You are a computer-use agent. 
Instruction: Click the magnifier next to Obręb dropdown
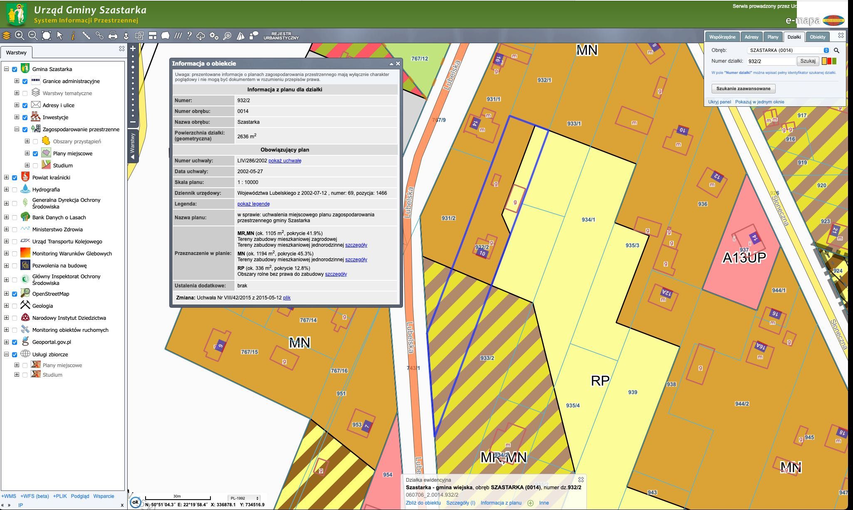pyautogui.click(x=836, y=50)
